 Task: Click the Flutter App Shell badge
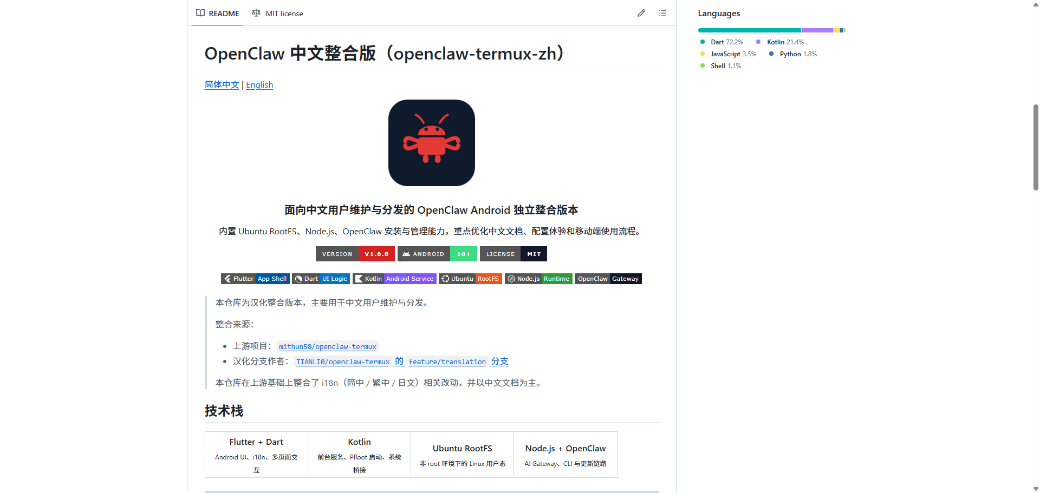[255, 279]
